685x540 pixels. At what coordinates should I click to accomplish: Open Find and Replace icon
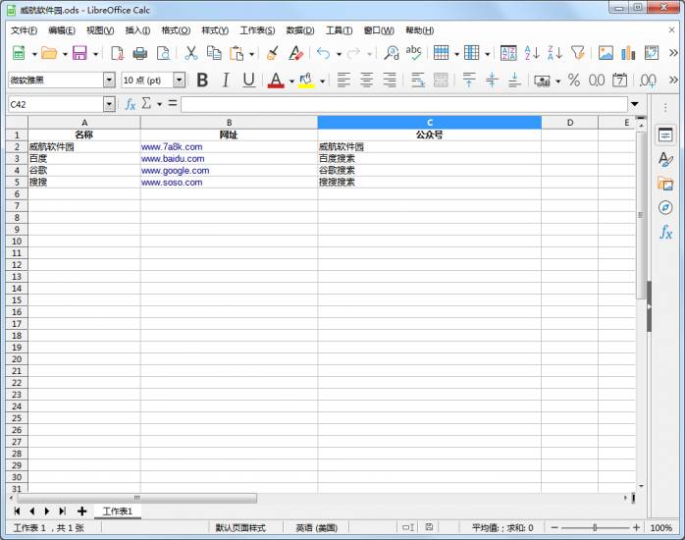[391, 53]
